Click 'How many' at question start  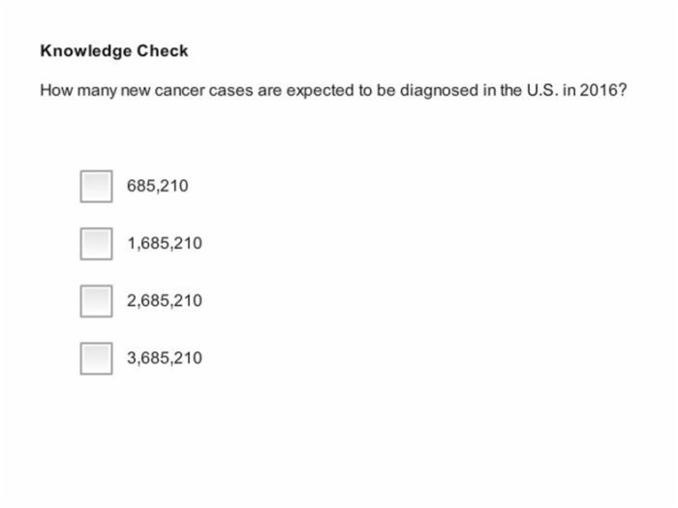(x=78, y=91)
